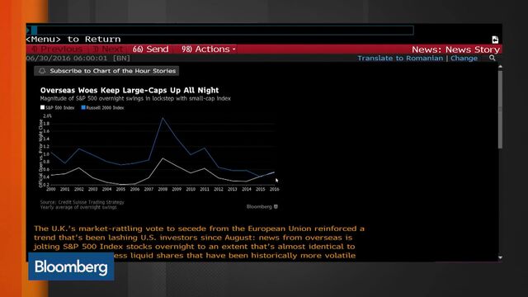
Task: Click the Change language link
Action: 464,58
